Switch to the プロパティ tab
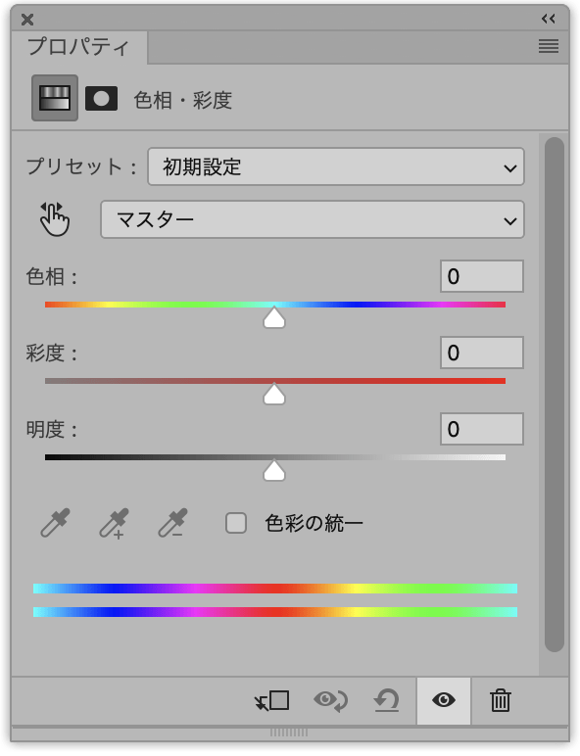 tap(78, 47)
